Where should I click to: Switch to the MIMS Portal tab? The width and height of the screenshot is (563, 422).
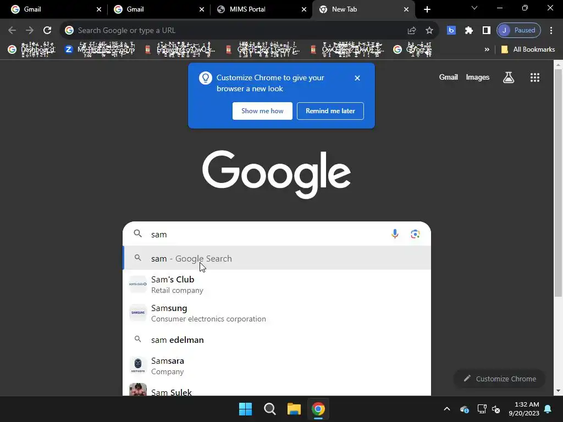261,9
